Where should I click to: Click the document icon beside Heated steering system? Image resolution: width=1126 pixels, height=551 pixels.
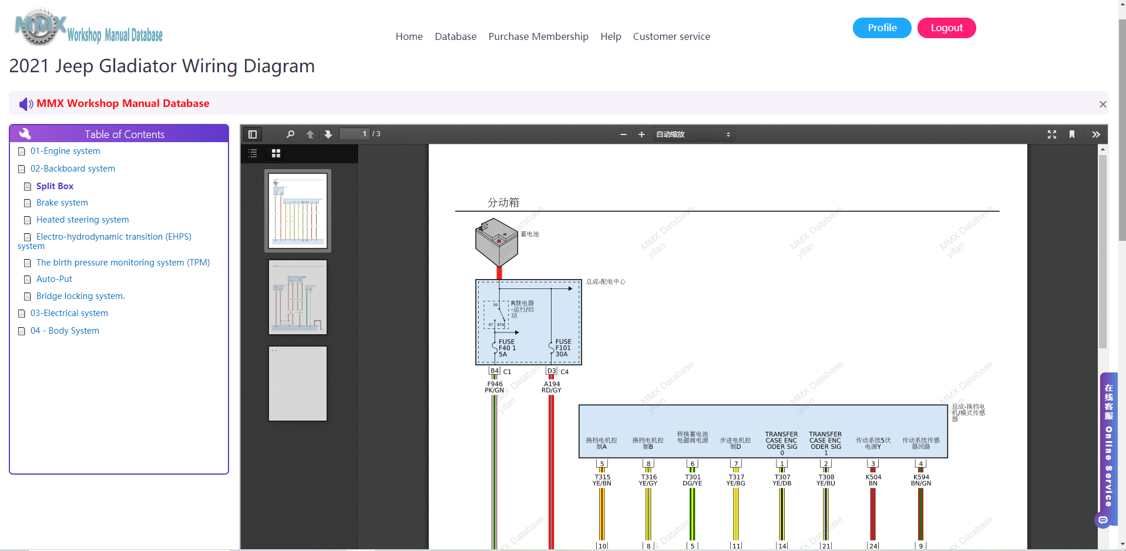click(27, 220)
